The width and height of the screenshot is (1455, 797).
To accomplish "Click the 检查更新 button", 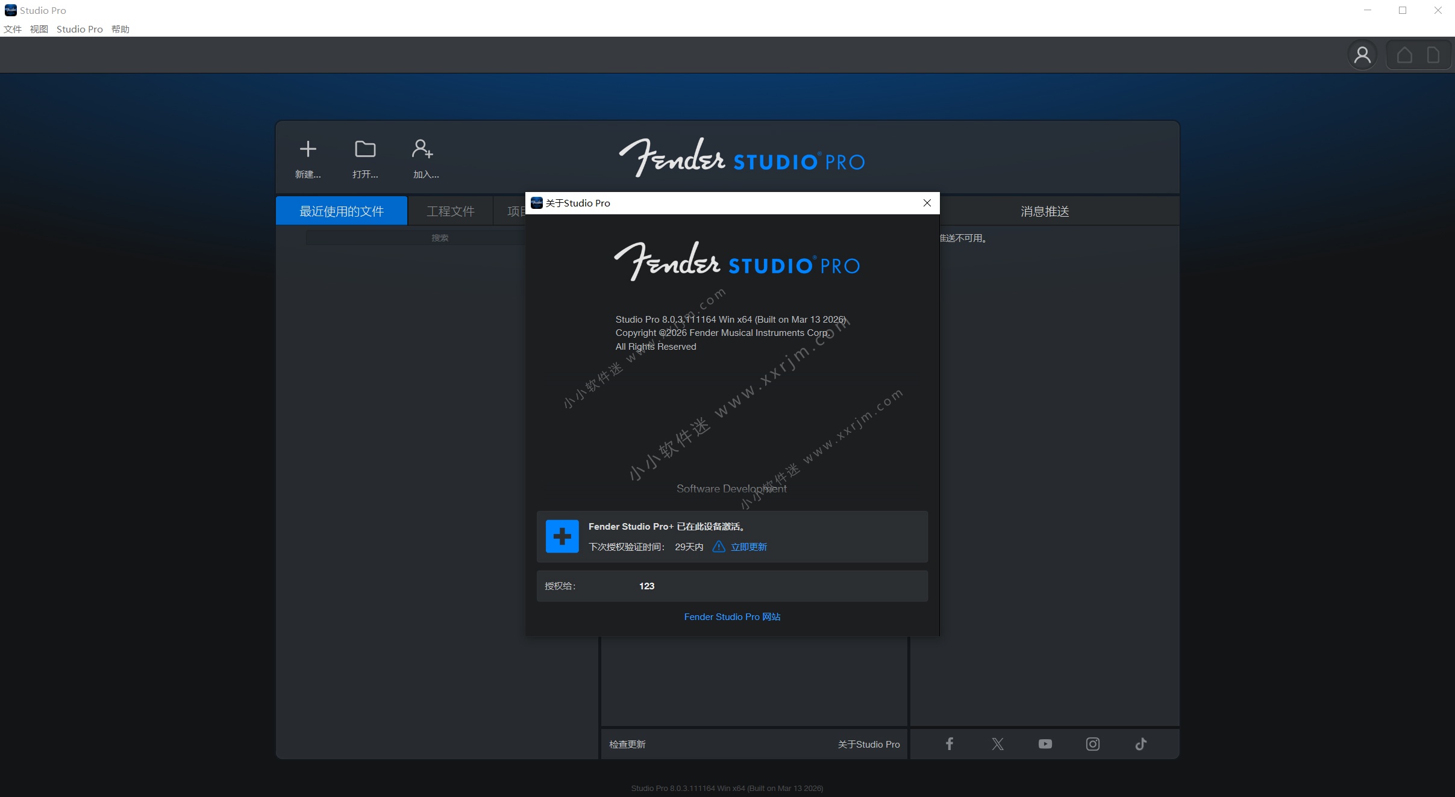I will point(627,744).
